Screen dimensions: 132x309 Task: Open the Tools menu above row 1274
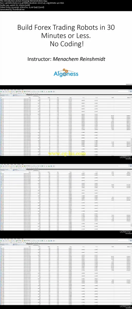15,240
